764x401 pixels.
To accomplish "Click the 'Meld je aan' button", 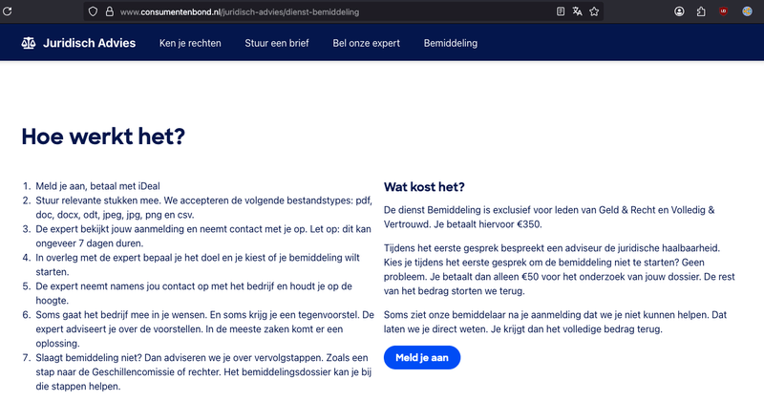I will 422,358.
